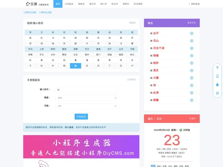
Task: Select surname 李 in the grid
Action: pyautogui.click(x=30, y=32)
